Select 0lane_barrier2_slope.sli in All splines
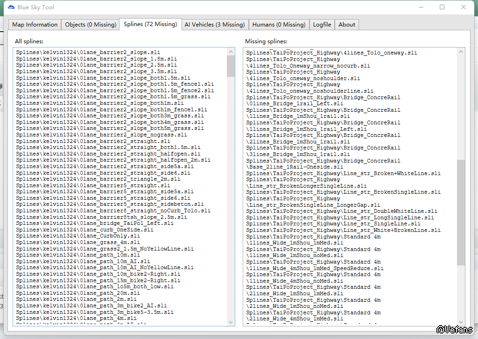The image size is (478, 339). 88,53
